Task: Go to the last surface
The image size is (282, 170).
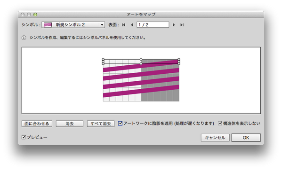Action: [x=182, y=25]
